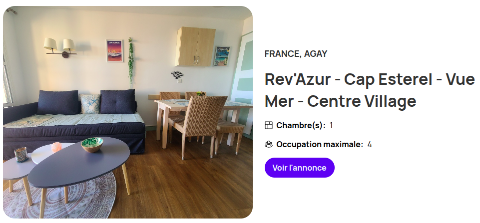Click the round patterned rug in photo

click(60, 196)
